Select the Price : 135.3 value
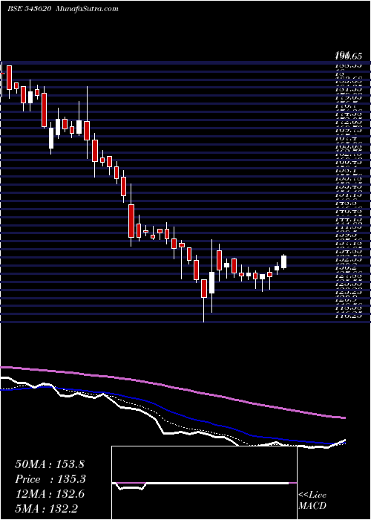Image resolution: width=371 pixels, height=520 pixels. tap(50, 479)
